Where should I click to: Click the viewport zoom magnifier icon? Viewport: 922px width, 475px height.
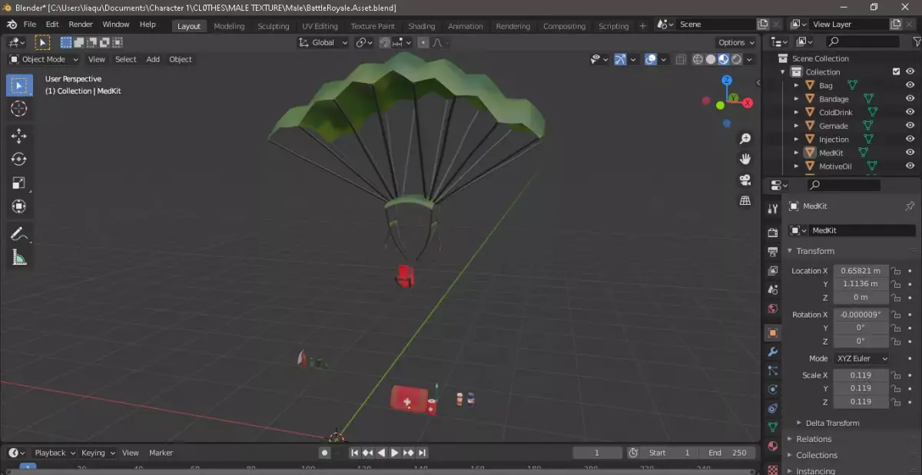pos(745,139)
